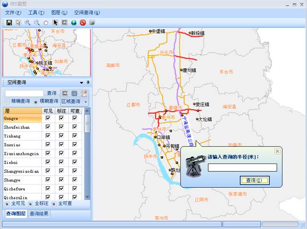The height and width of the screenshot is (229, 307).
Task: Toggle 标注 checkbox for Xuexiao layer
Action: (61, 144)
